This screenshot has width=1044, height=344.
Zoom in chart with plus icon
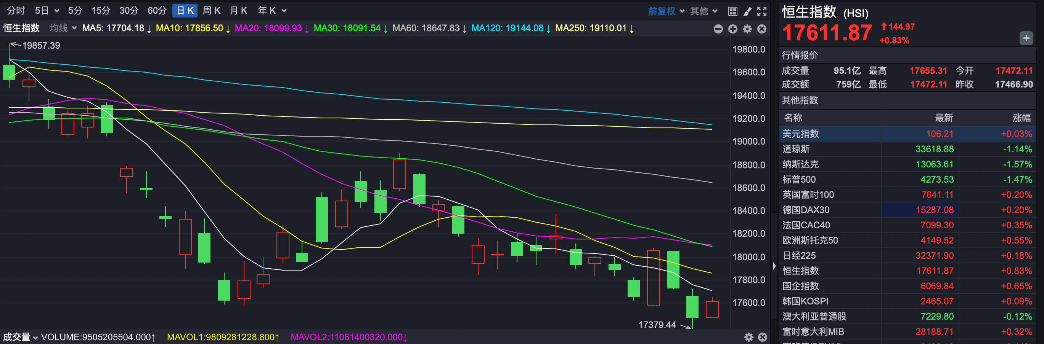(x=733, y=29)
